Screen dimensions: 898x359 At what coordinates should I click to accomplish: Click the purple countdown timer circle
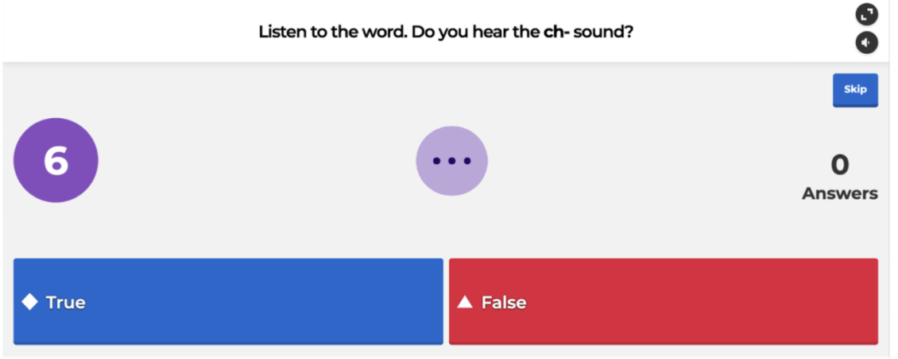click(56, 160)
